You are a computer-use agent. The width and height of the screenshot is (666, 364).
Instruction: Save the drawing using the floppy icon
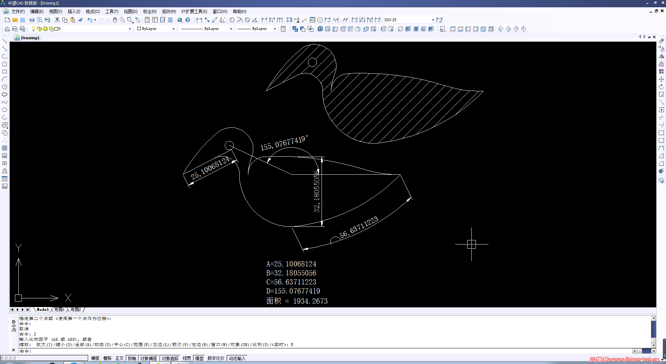(23, 20)
